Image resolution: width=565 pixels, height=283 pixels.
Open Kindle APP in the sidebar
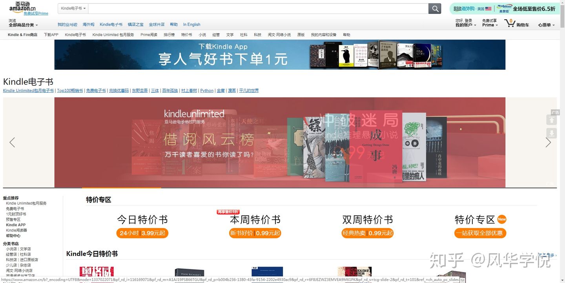[x=16, y=225]
